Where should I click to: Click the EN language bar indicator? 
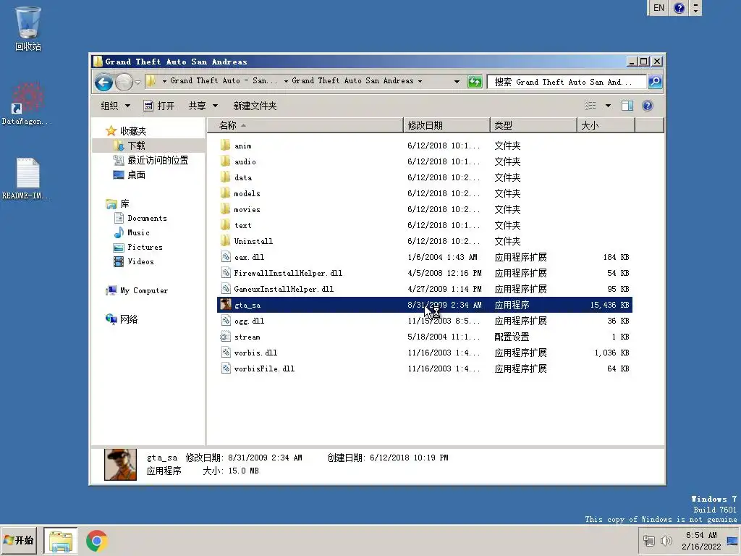pos(659,7)
